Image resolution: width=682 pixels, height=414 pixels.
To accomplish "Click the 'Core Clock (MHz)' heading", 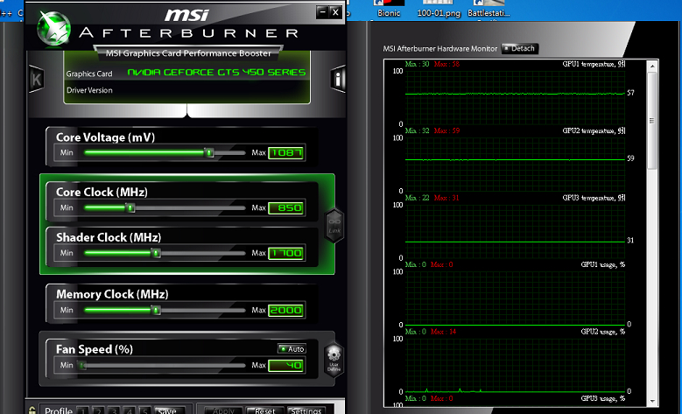I will click(x=102, y=193).
